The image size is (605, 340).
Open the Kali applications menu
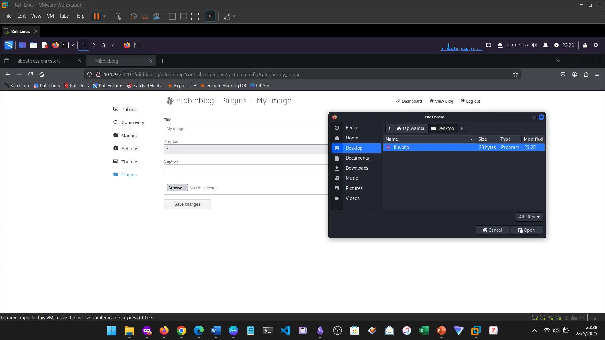[x=9, y=45]
